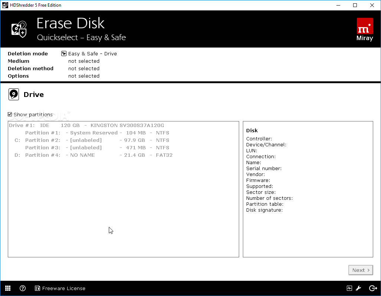The height and width of the screenshot is (296, 381).
Task: Click the HDShredder title bar app icon
Action: point(5,5)
